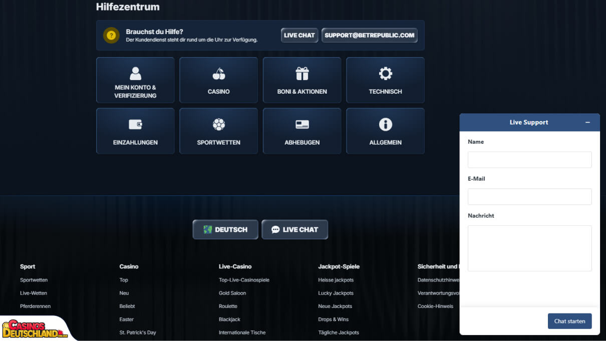Viewport: 606px width, 341px height.
Task: Open the Cookie-Hinweis footer link
Action: click(x=436, y=306)
